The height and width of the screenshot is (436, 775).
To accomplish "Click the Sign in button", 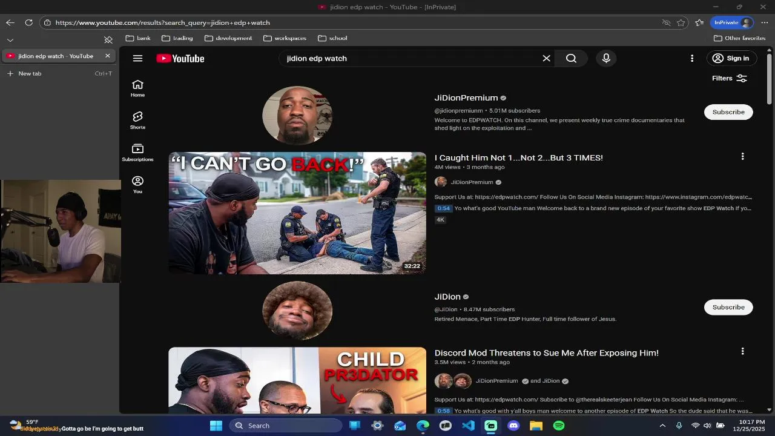I will [731, 58].
